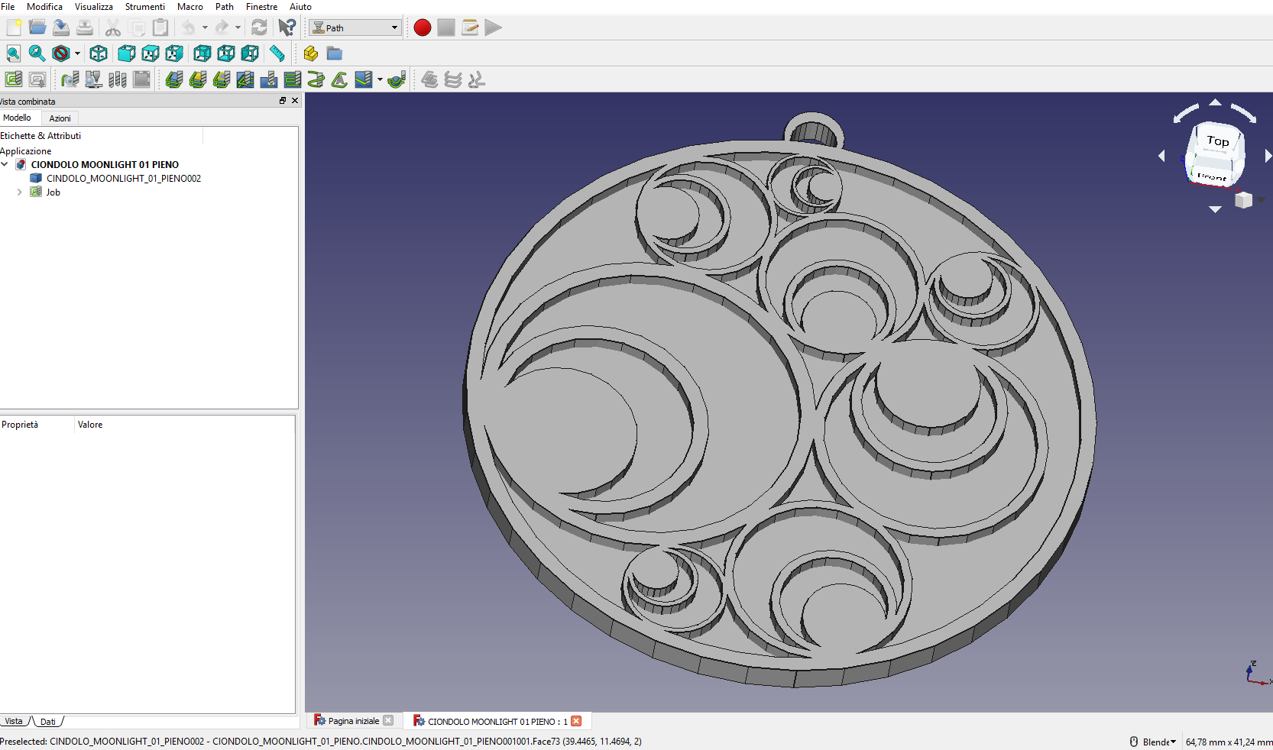Open the 3D Surface operations dropdown arrow
Viewport: 1273px width, 750px height.
tap(380, 79)
